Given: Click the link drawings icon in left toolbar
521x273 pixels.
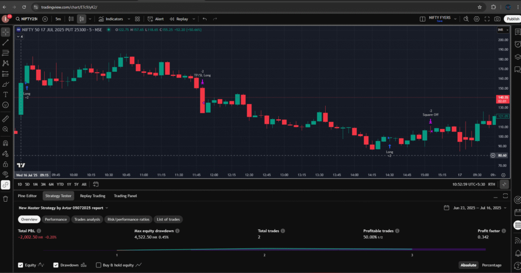Looking at the screenshot, I should [6, 185].
